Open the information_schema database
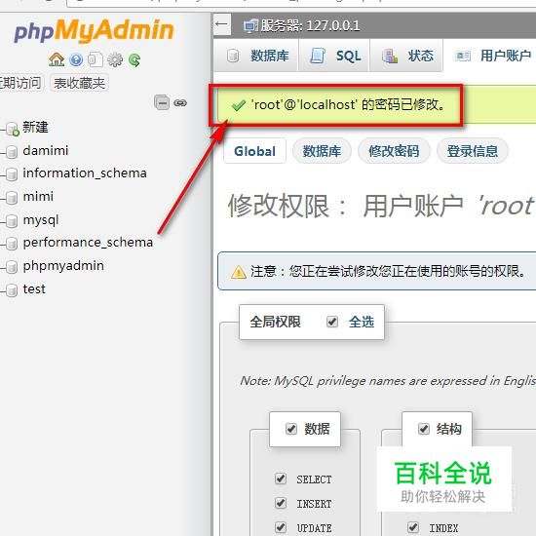536x536 pixels. click(85, 173)
